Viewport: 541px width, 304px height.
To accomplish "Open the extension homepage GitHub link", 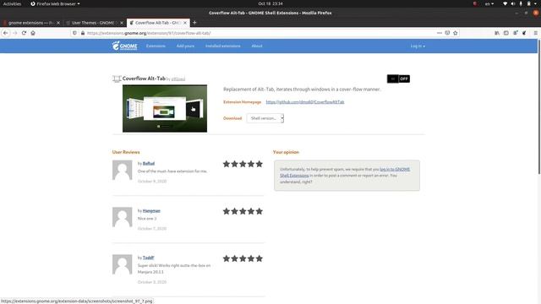I will [x=305, y=102].
